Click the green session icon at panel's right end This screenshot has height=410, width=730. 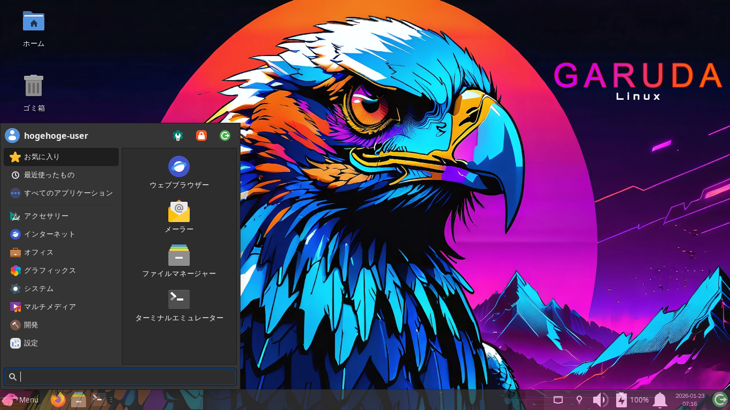(720, 399)
